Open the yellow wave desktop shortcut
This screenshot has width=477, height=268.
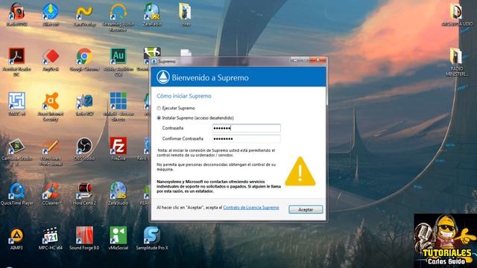coord(84,15)
